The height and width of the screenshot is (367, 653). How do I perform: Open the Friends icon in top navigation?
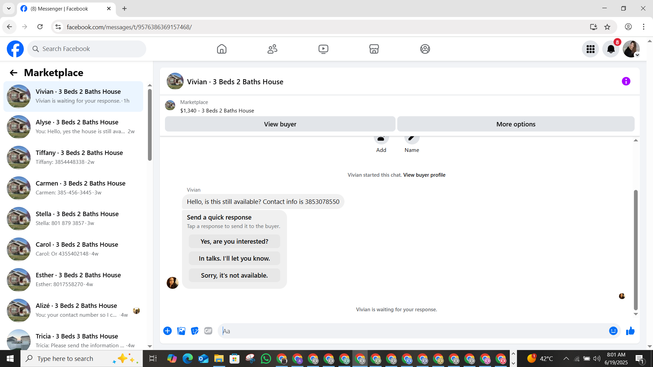pos(272,49)
